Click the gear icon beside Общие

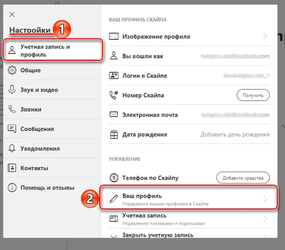point(12,70)
